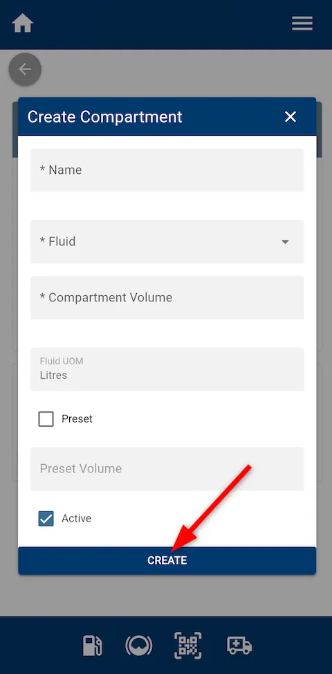Select the Preset checkbox label
332x674 pixels.
tap(77, 418)
